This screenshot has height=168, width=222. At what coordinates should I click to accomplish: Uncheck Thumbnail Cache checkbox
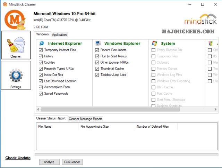tap(97, 69)
